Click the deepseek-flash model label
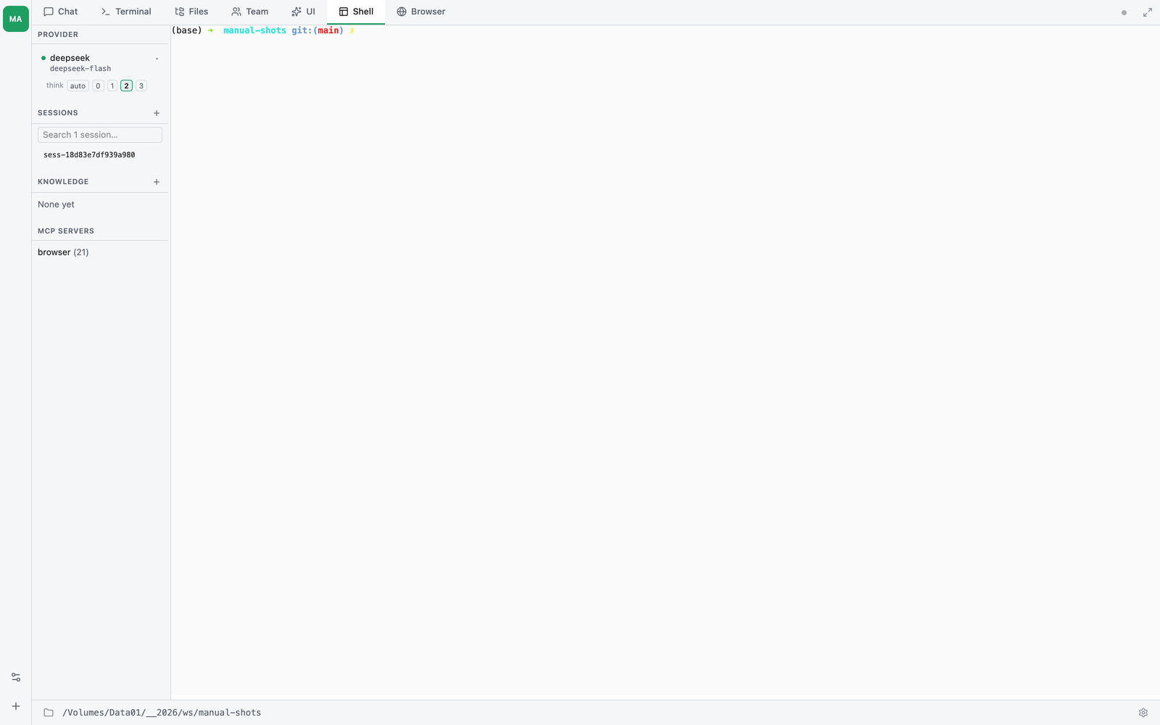The image size is (1160, 725). click(80, 69)
